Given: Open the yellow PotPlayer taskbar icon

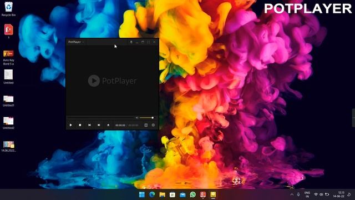Looking at the screenshot, I should (x=213, y=194).
